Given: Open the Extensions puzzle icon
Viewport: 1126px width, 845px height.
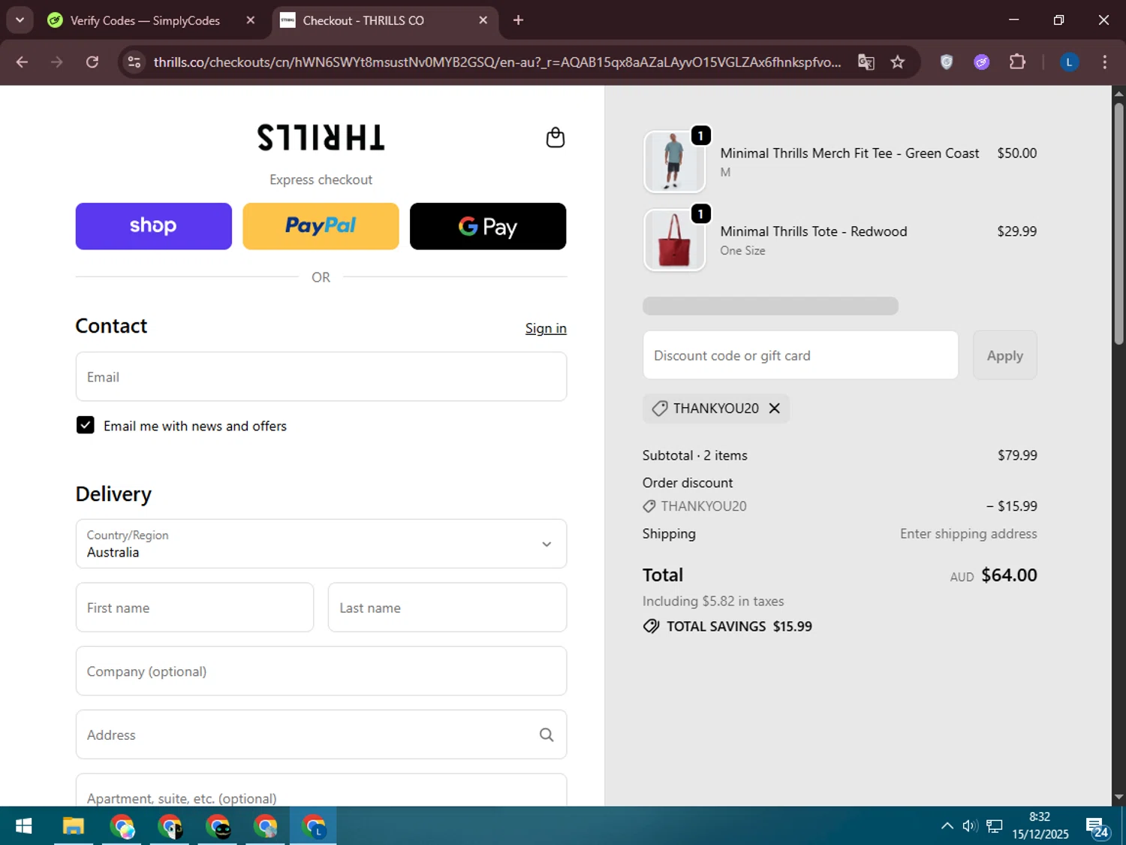Looking at the screenshot, I should click(x=1017, y=62).
